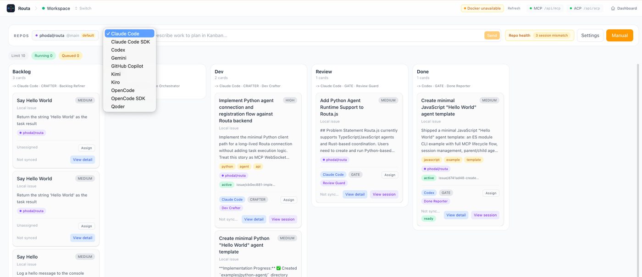Open the Workspace breadcrumb
Viewport: 642px width, 277px height.
coord(56,8)
